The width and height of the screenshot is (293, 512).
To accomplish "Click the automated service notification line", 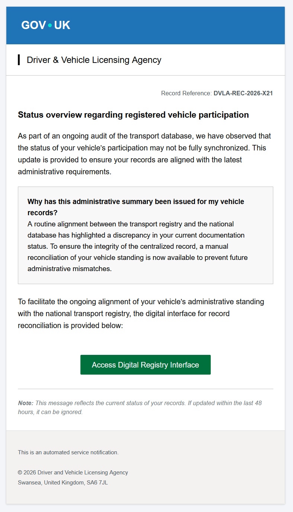I will click(68, 452).
